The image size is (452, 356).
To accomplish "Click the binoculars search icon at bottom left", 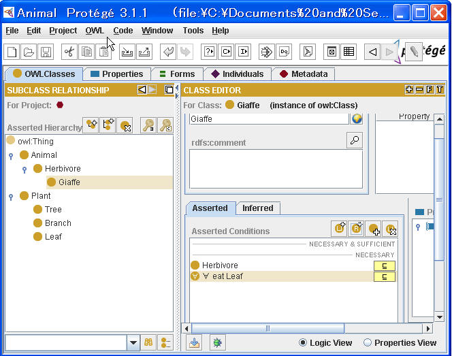I will pos(148,342).
